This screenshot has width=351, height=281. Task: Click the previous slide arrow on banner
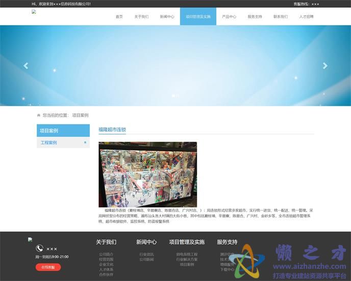click(26, 66)
